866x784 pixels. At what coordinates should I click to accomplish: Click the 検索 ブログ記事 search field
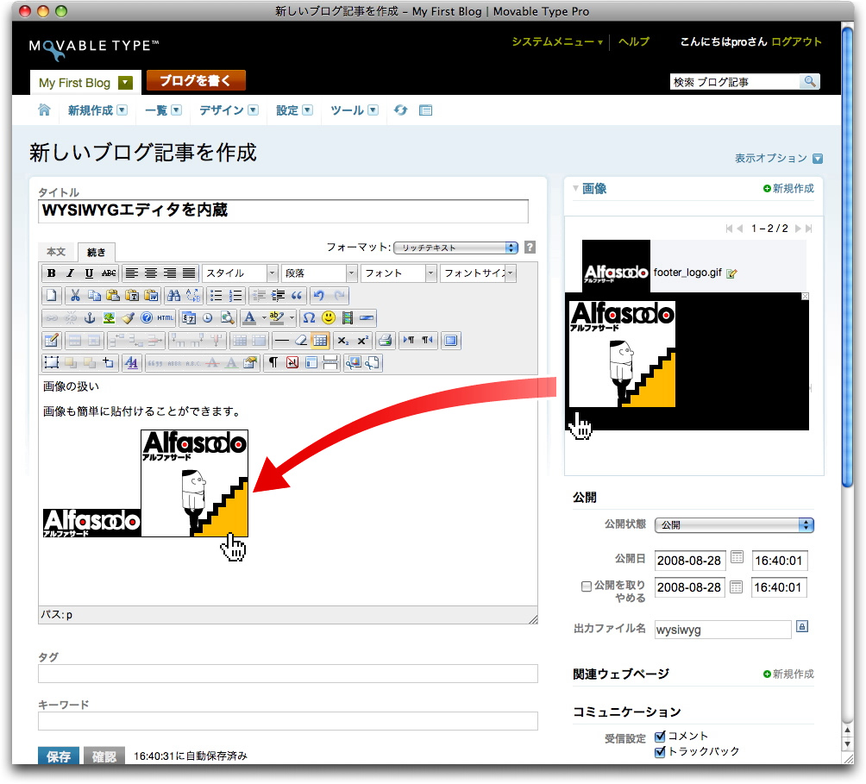735,82
